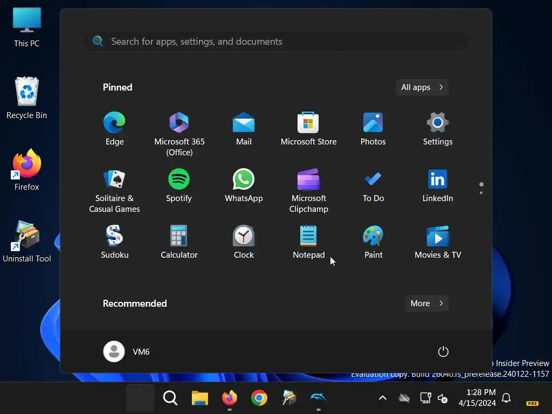This screenshot has width=552, height=414.
Task: Launch Notepad
Action: (x=308, y=242)
